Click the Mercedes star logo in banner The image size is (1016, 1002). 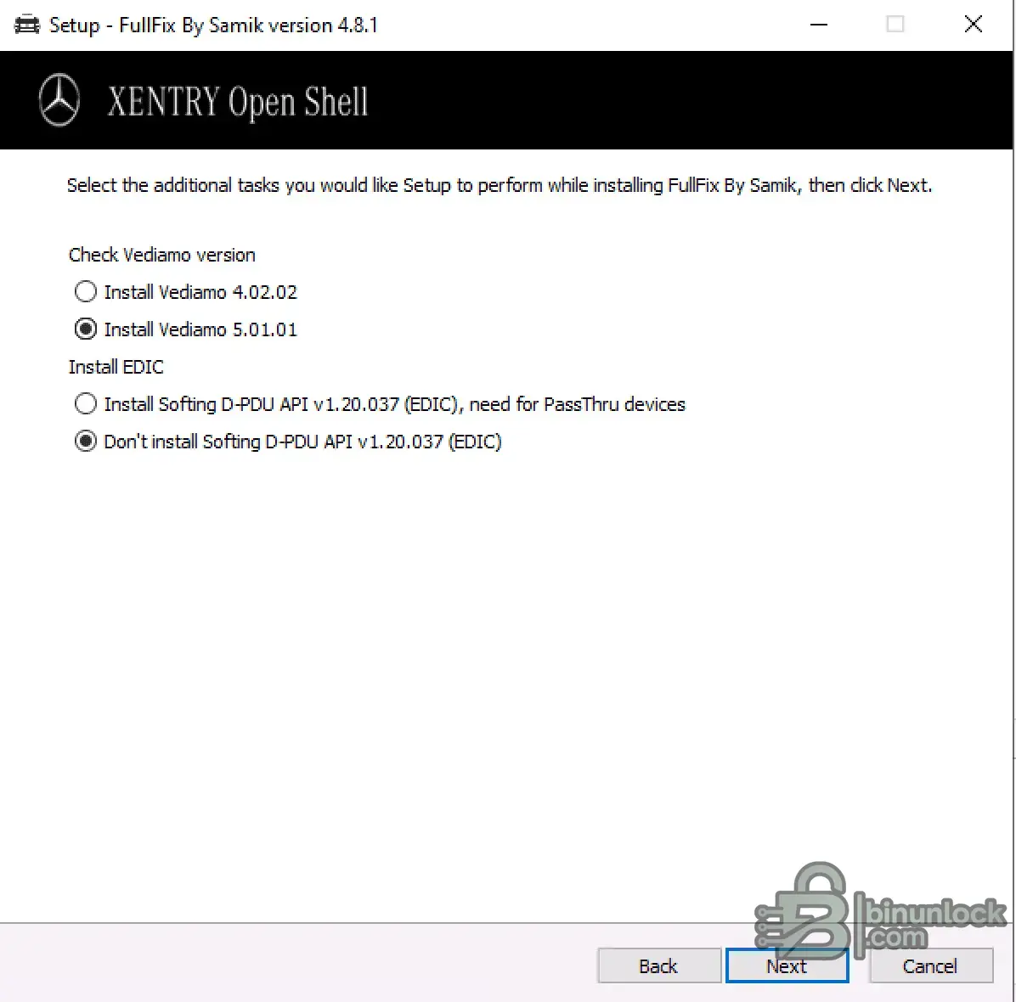pyautogui.click(x=59, y=100)
